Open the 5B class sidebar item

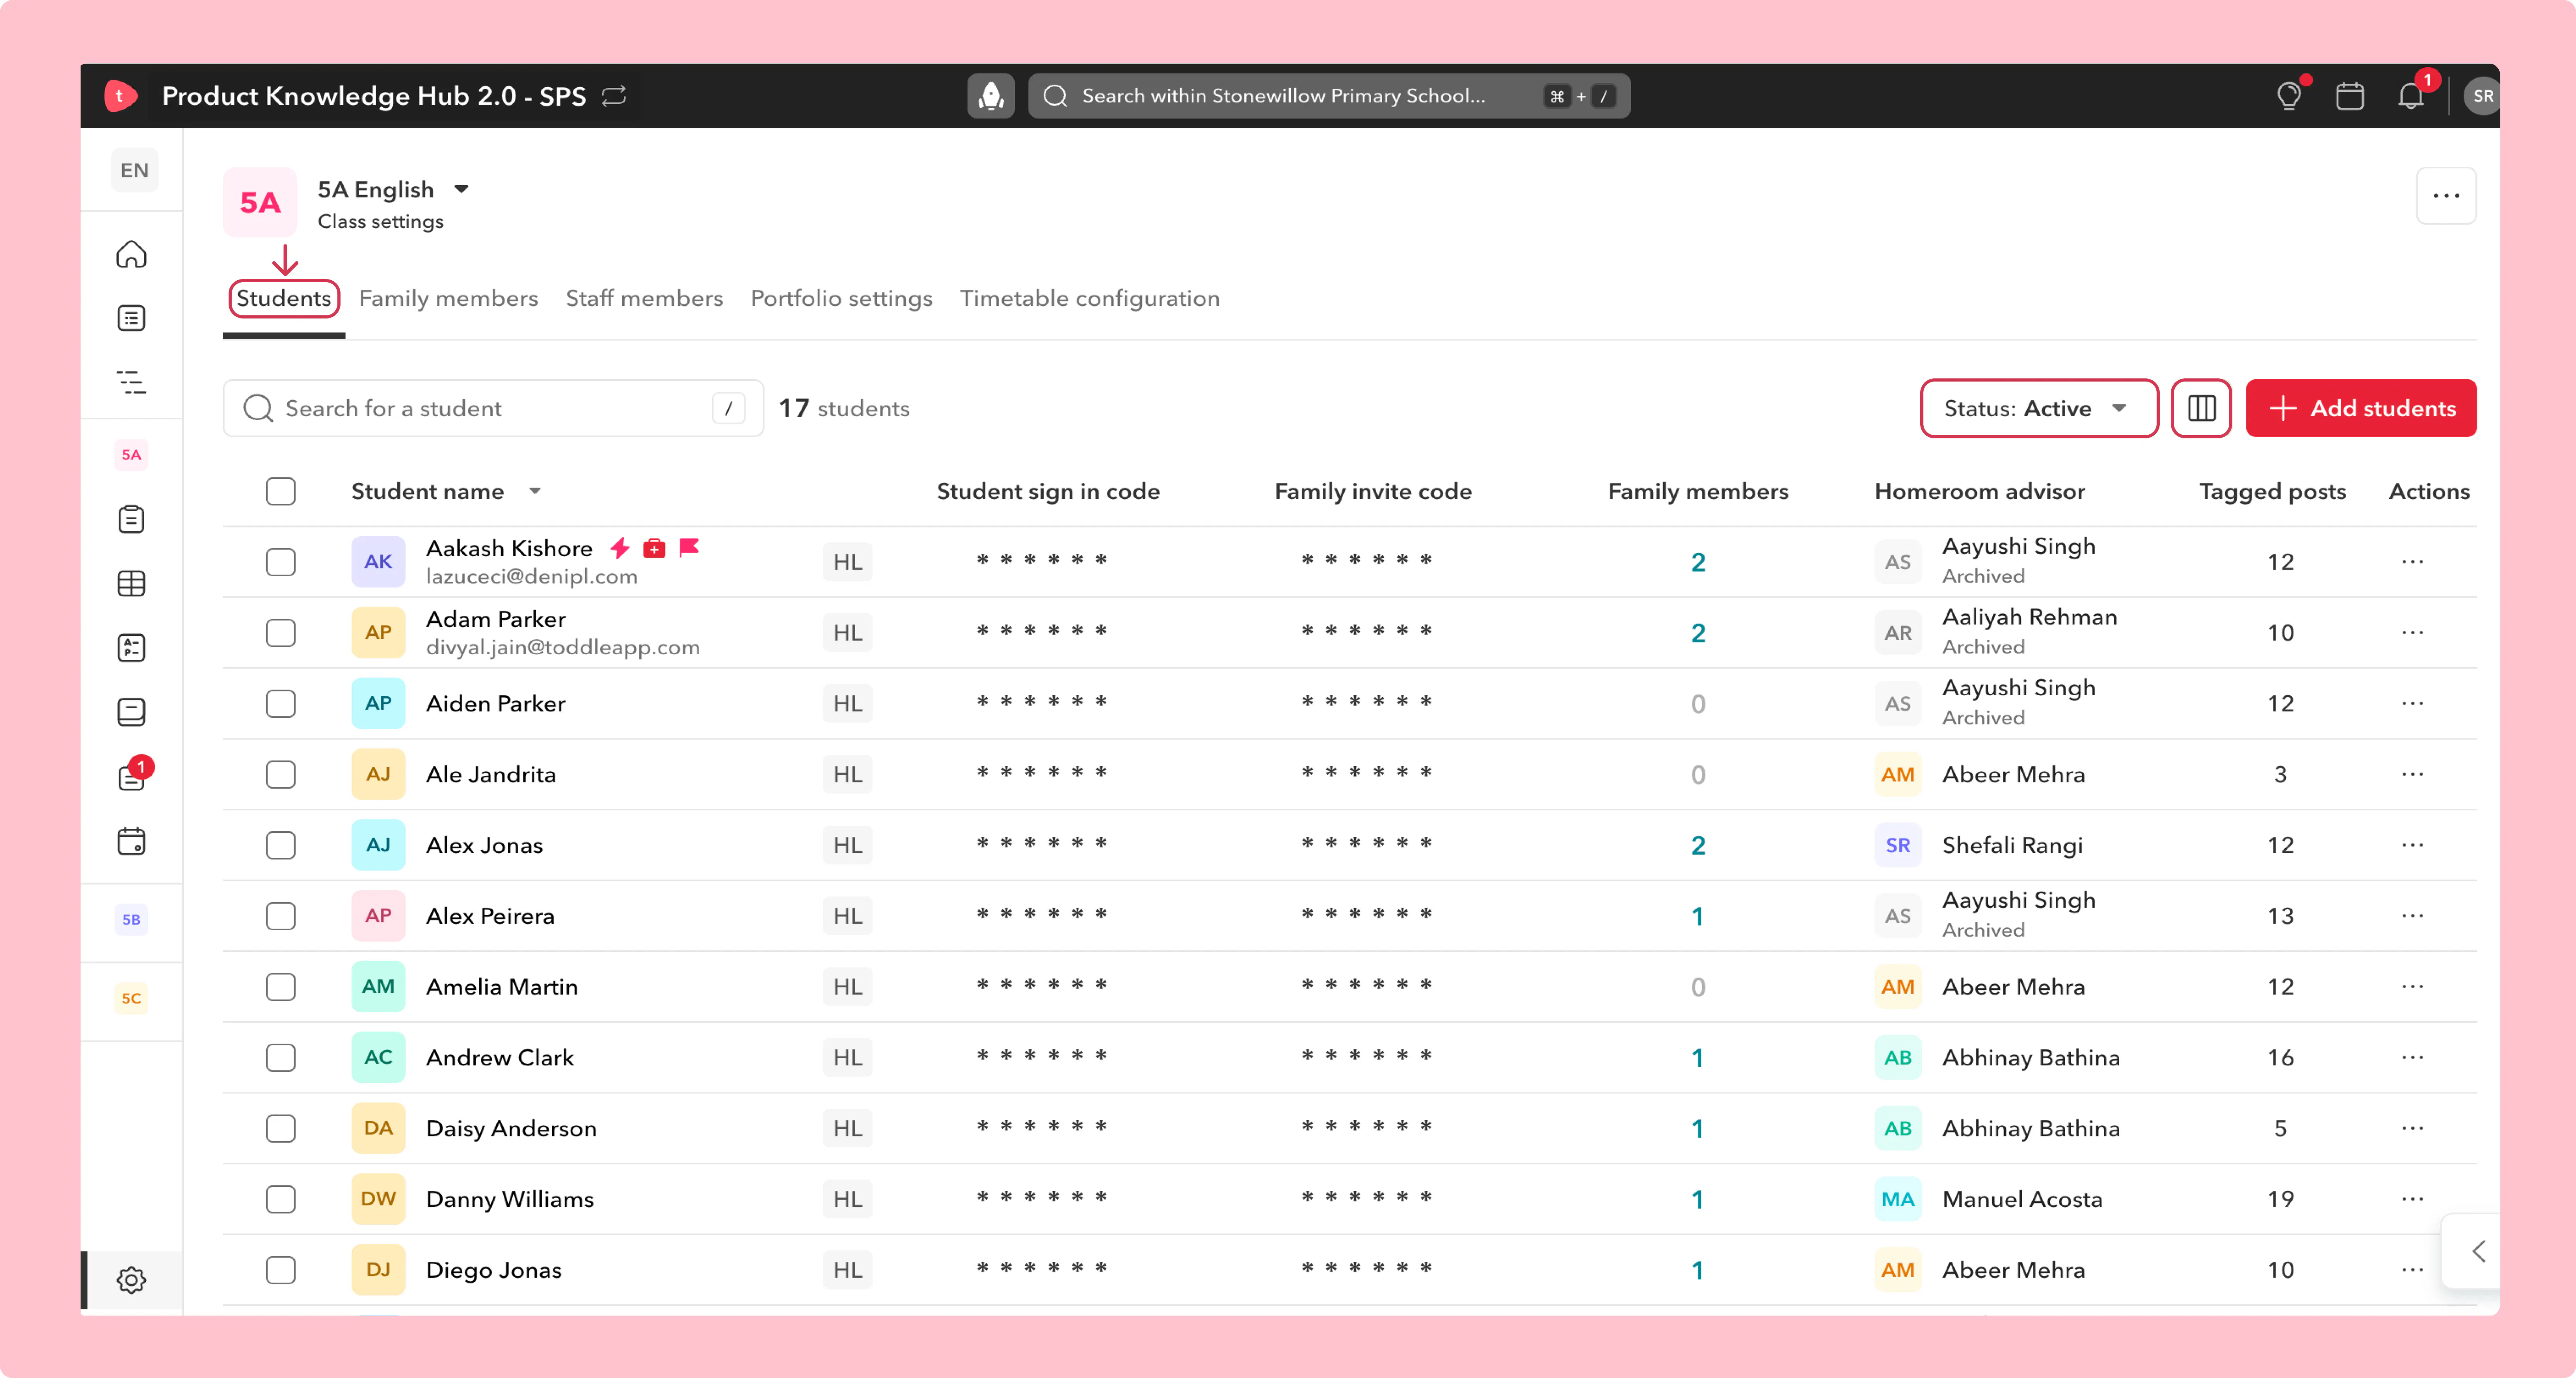click(131, 920)
